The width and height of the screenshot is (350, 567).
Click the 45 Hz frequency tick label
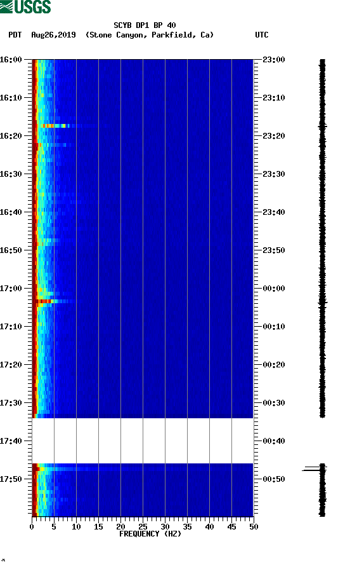pos(231,527)
